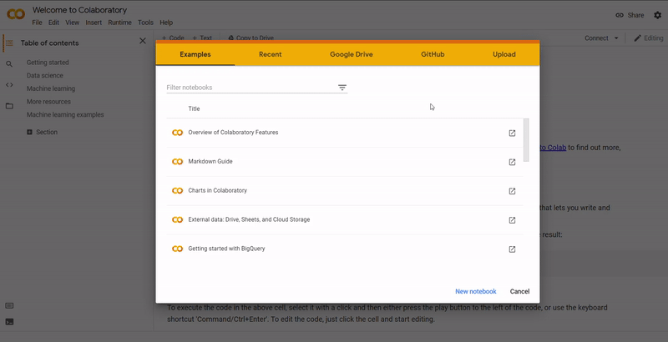Screen dimensions: 668x342
Task: Open the Help menu
Action: click(x=166, y=23)
